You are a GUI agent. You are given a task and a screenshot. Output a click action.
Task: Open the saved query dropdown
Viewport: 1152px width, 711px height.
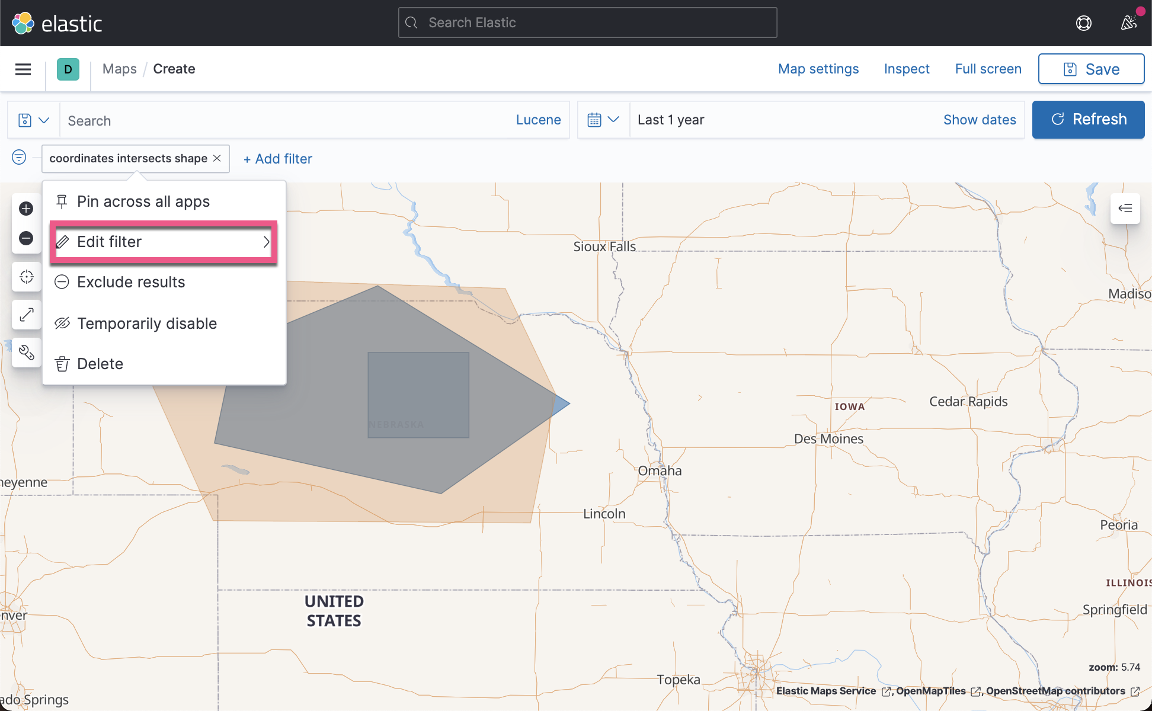[x=33, y=120]
